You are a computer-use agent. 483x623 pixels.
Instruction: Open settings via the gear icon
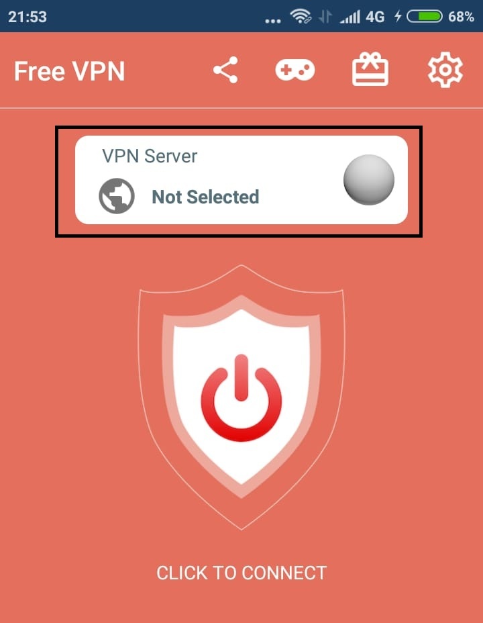click(x=445, y=70)
